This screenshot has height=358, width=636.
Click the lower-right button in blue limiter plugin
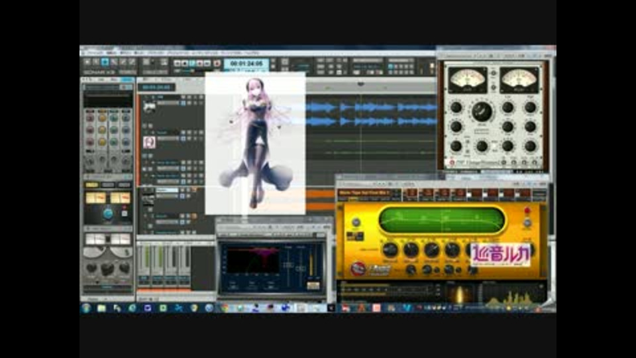[313, 286]
